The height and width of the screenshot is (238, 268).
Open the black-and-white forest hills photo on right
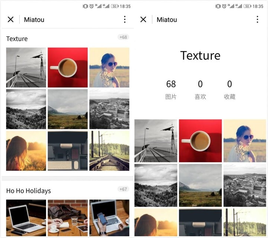[156, 185]
